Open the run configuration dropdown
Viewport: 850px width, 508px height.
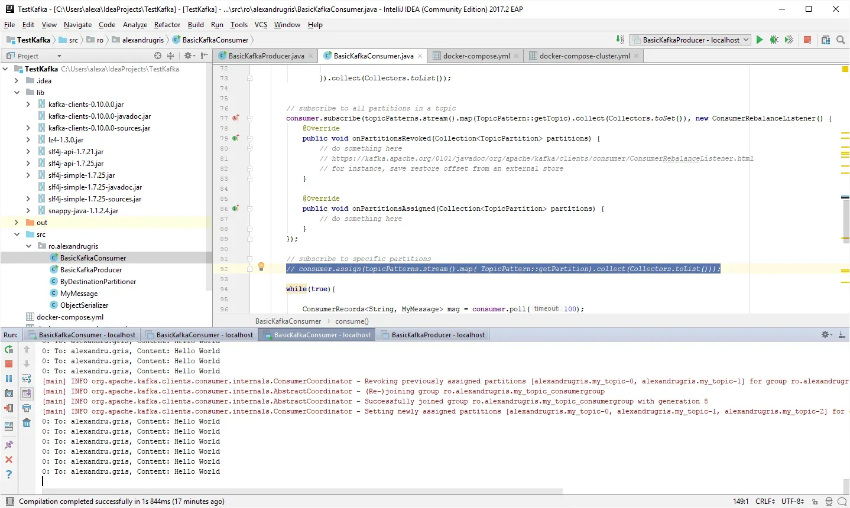[690, 40]
